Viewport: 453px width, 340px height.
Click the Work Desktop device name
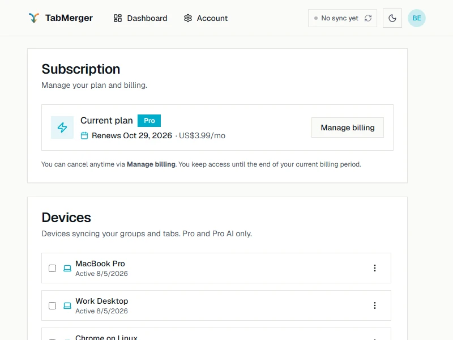pos(102,301)
